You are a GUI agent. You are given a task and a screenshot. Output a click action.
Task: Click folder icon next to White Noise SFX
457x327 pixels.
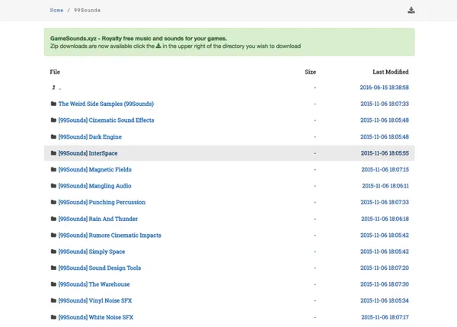(x=53, y=317)
